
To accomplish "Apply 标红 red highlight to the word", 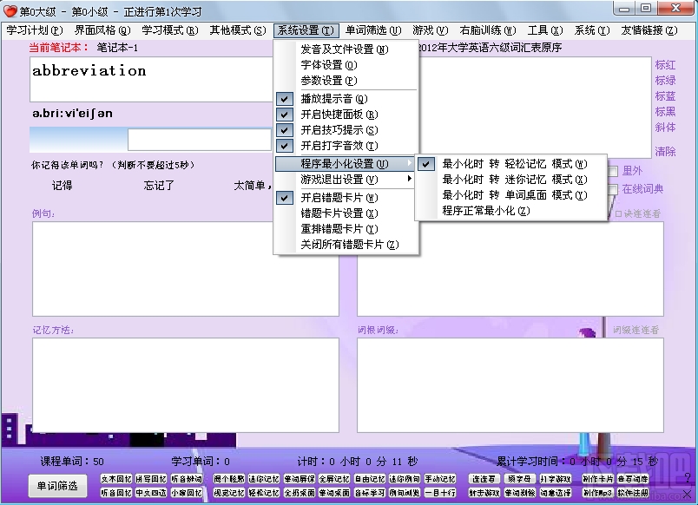I will click(x=663, y=64).
